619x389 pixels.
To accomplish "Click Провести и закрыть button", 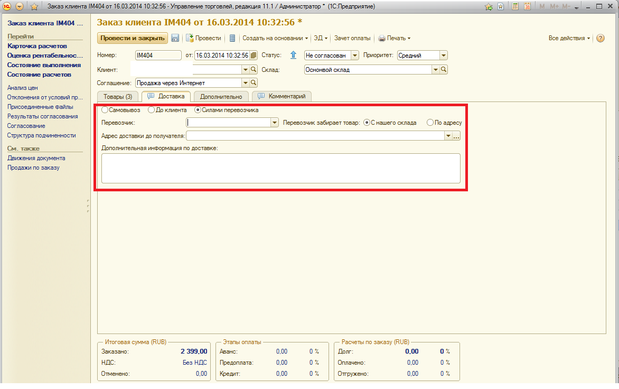I will point(132,38).
